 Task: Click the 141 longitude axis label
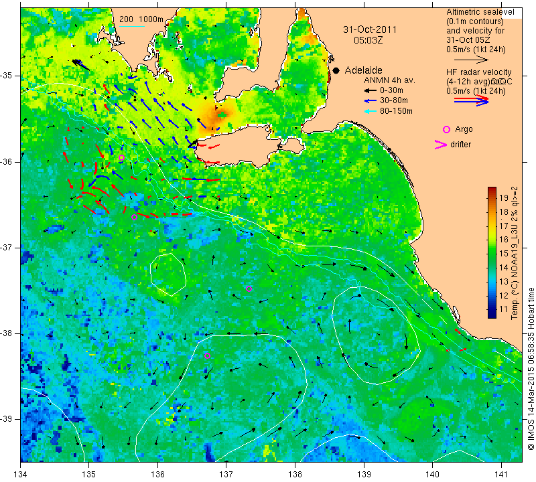coord(501,475)
